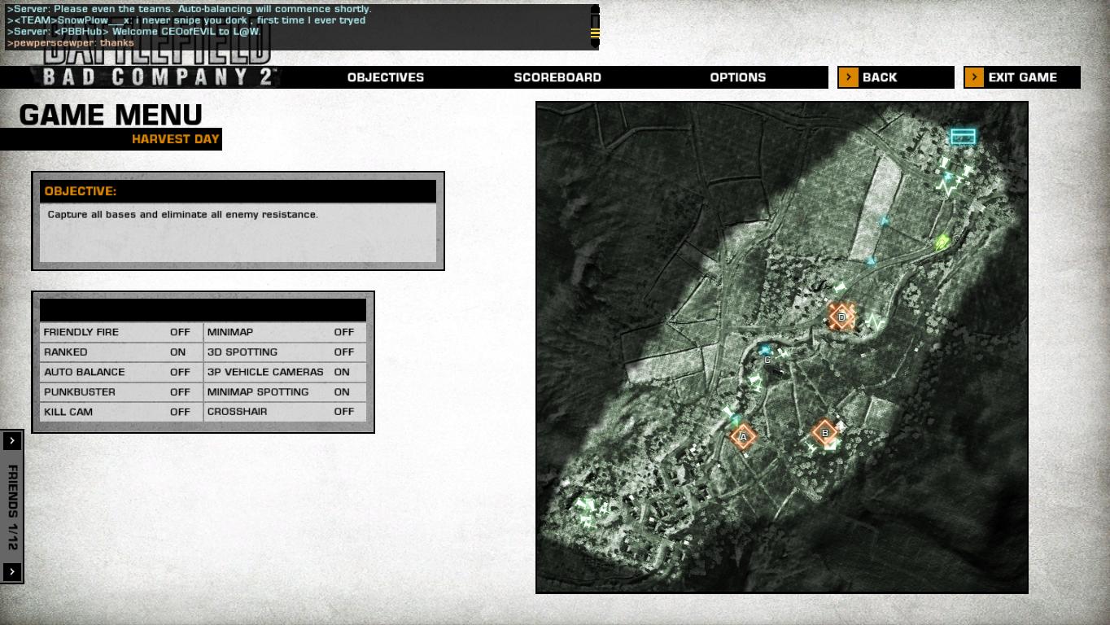Click the white zigzag marker beside flag D
This screenshot has height=625, width=1110.
point(875,321)
